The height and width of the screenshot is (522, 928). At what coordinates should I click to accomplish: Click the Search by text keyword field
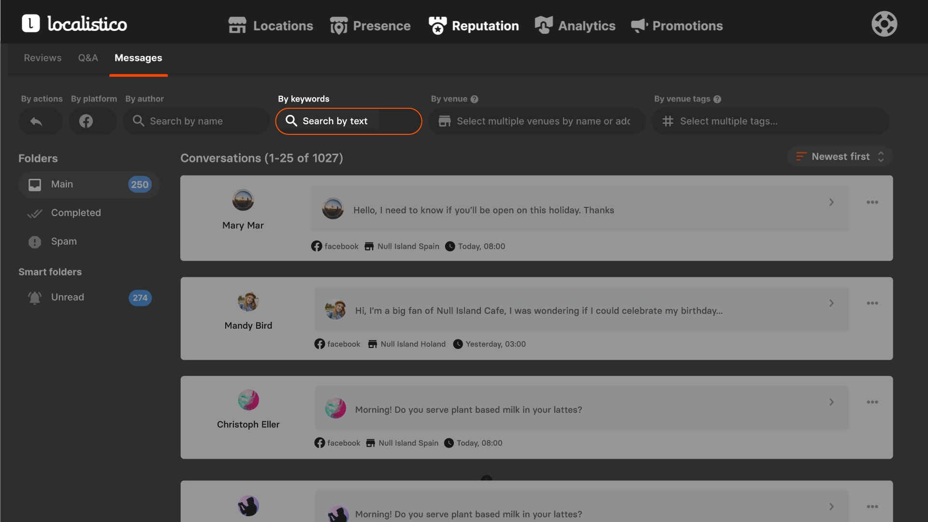(x=348, y=121)
